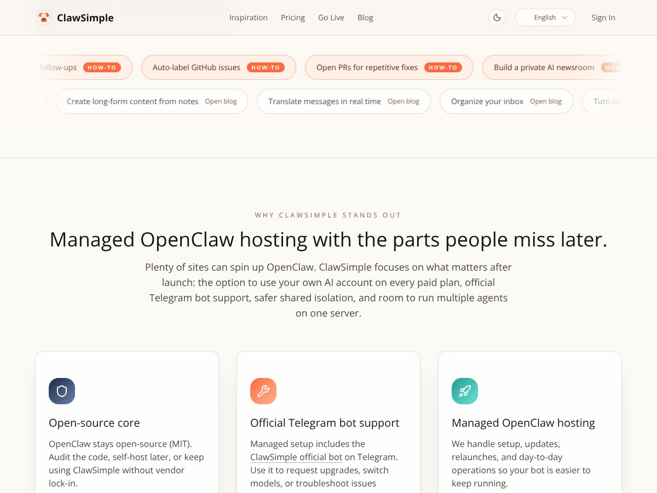
Task: Toggle dark mode with the moon icon
Action: [x=497, y=18]
